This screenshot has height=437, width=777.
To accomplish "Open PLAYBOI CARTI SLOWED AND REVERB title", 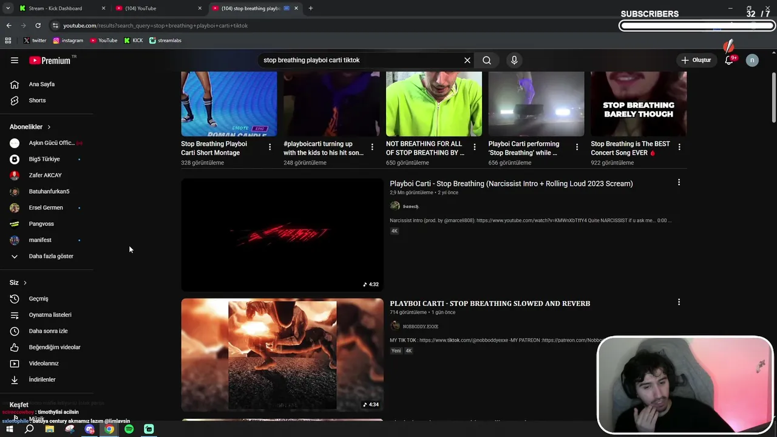I will 490,303.
